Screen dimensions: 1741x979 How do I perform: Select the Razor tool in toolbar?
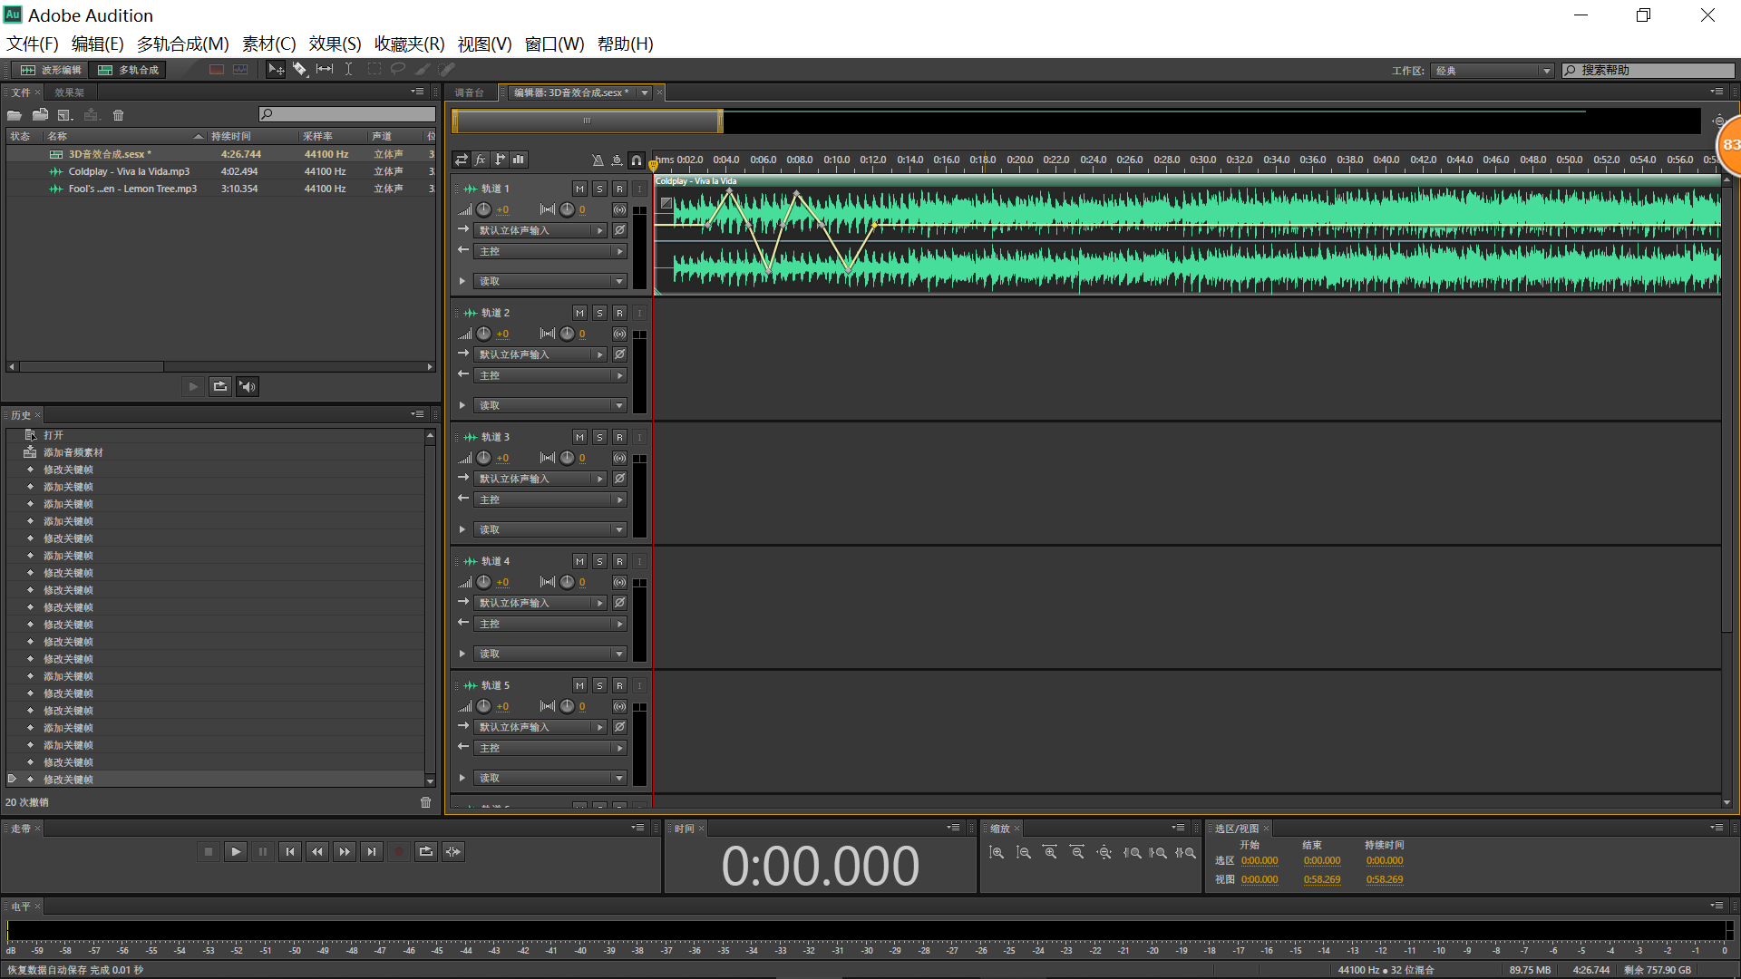(299, 69)
